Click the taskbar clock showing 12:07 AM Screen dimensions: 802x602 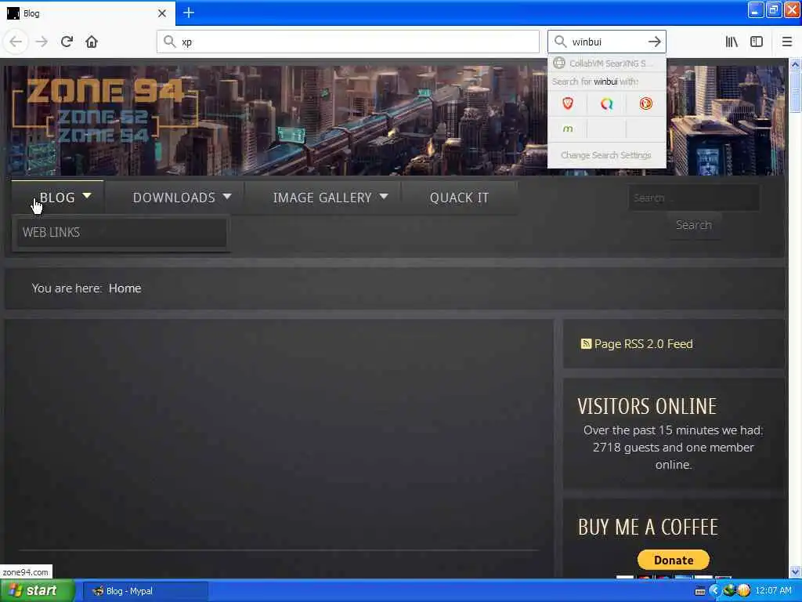coord(773,591)
